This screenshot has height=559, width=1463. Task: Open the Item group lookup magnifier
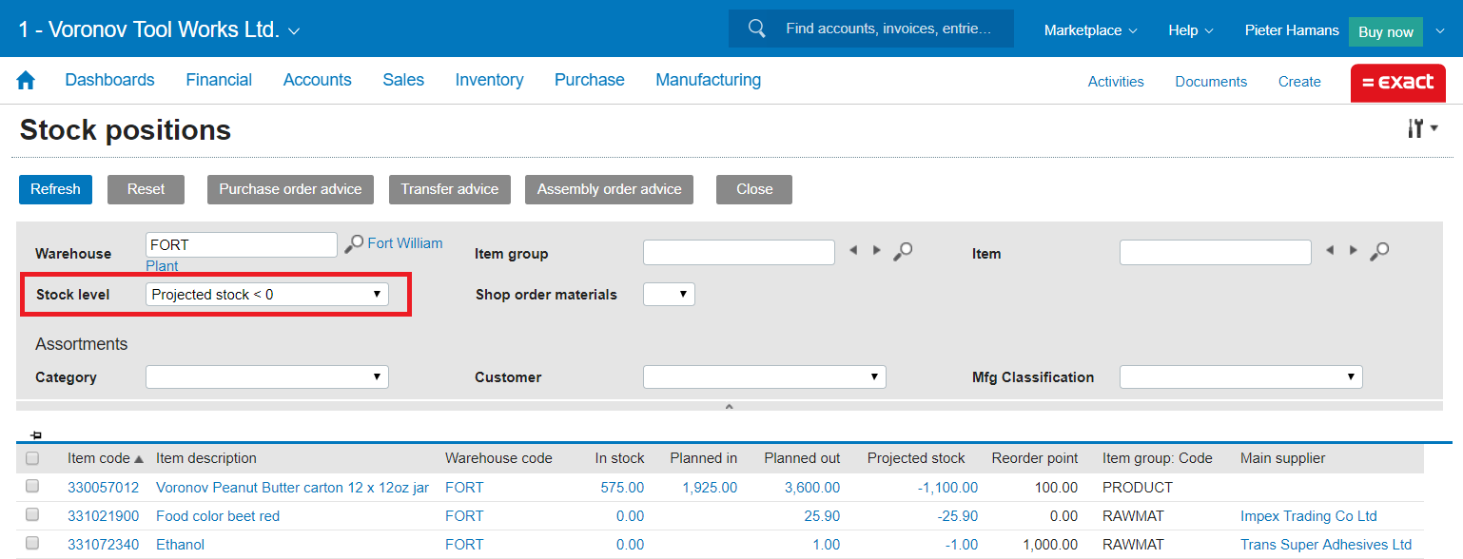click(904, 251)
